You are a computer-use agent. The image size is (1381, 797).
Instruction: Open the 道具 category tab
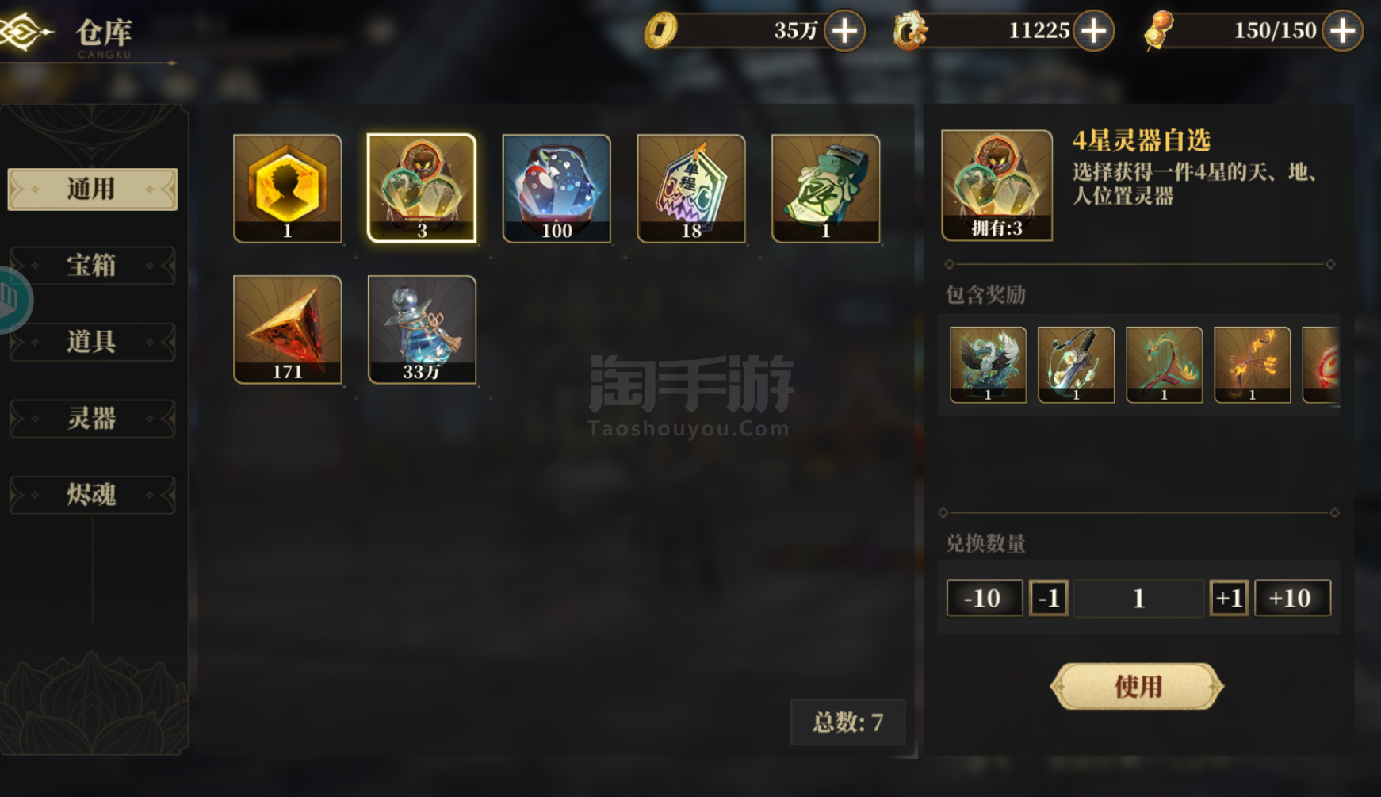(92, 342)
